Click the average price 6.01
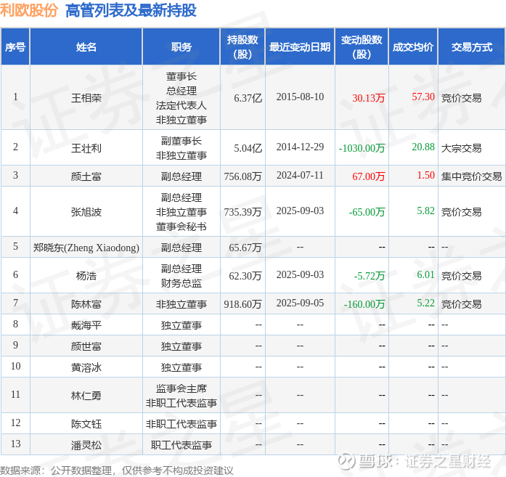Viewport: 506px width, 477px height. click(x=425, y=274)
